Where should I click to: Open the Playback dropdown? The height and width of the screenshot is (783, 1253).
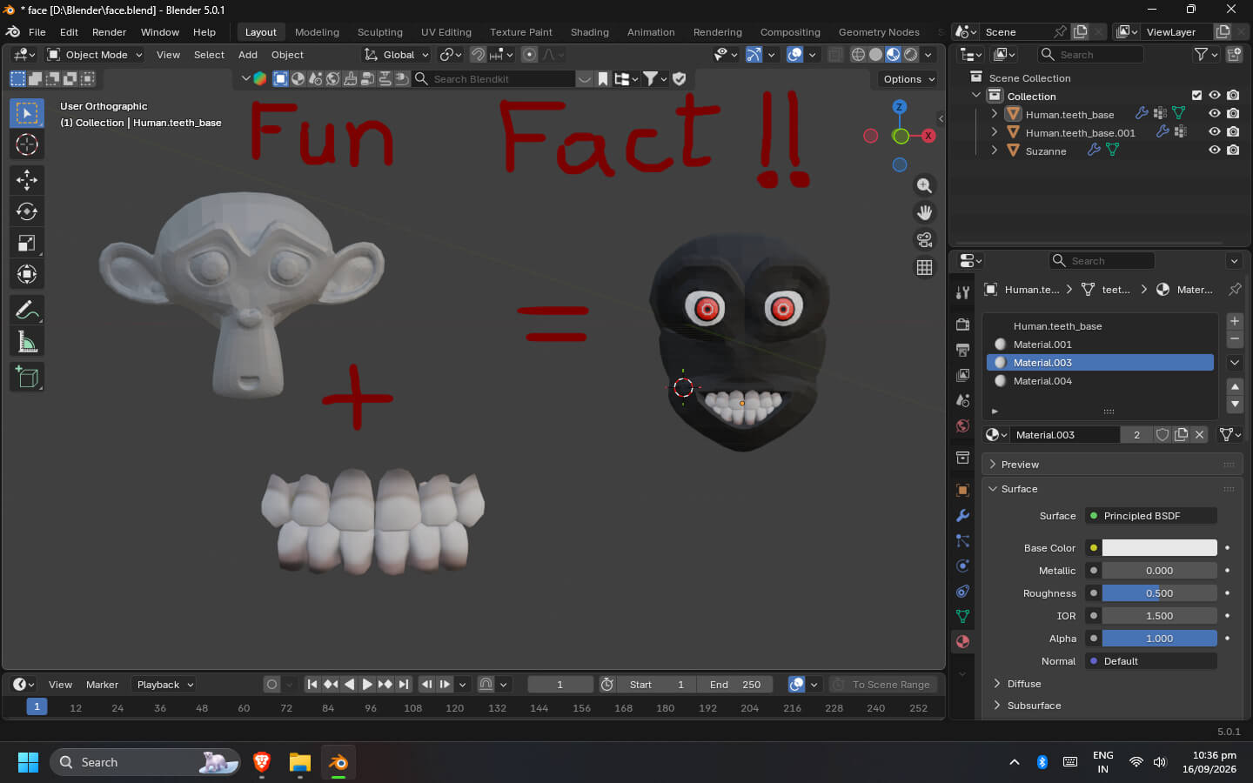click(165, 685)
